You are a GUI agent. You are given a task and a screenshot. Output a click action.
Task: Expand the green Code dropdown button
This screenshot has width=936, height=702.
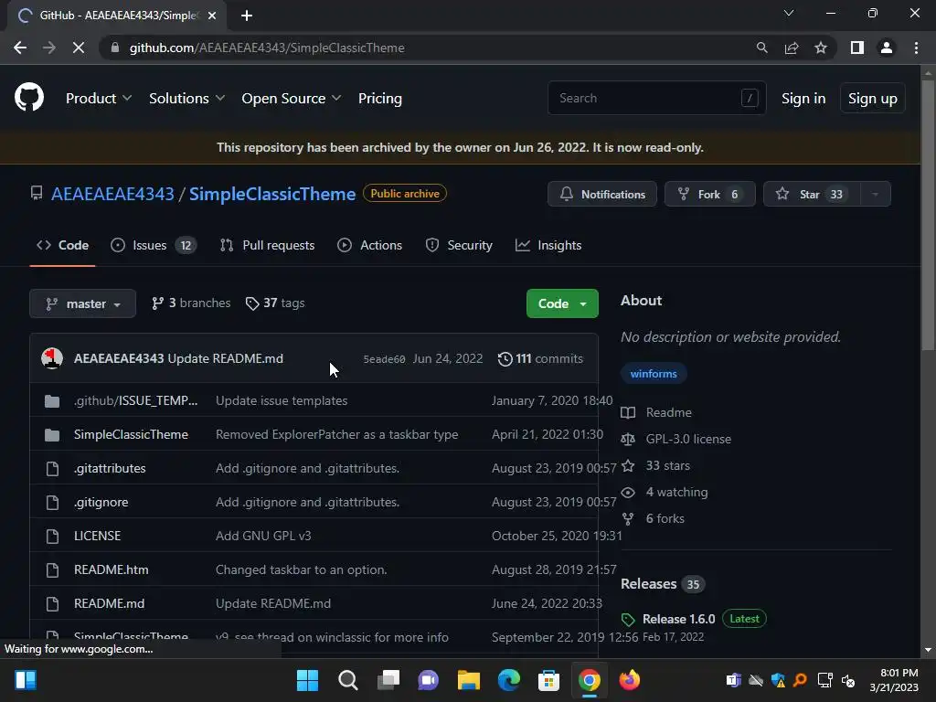pyautogui.click(x=562, y=303)
